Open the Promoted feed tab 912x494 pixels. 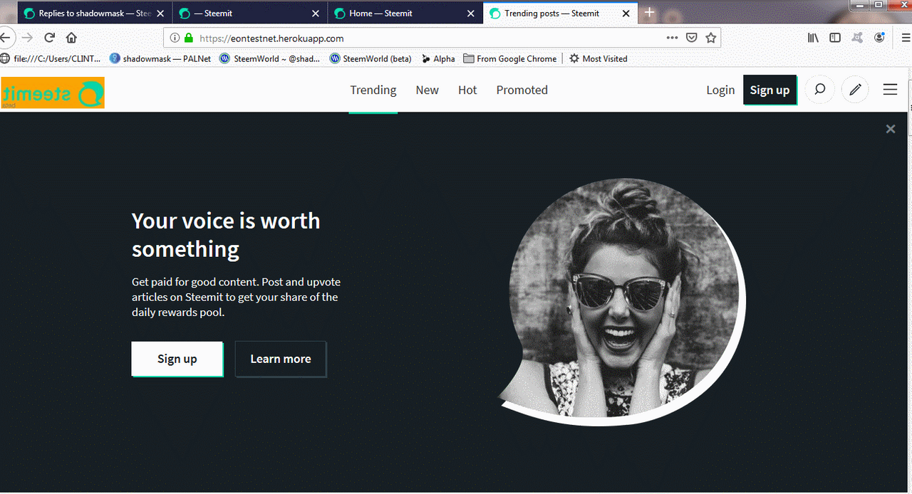coord(522,90)
